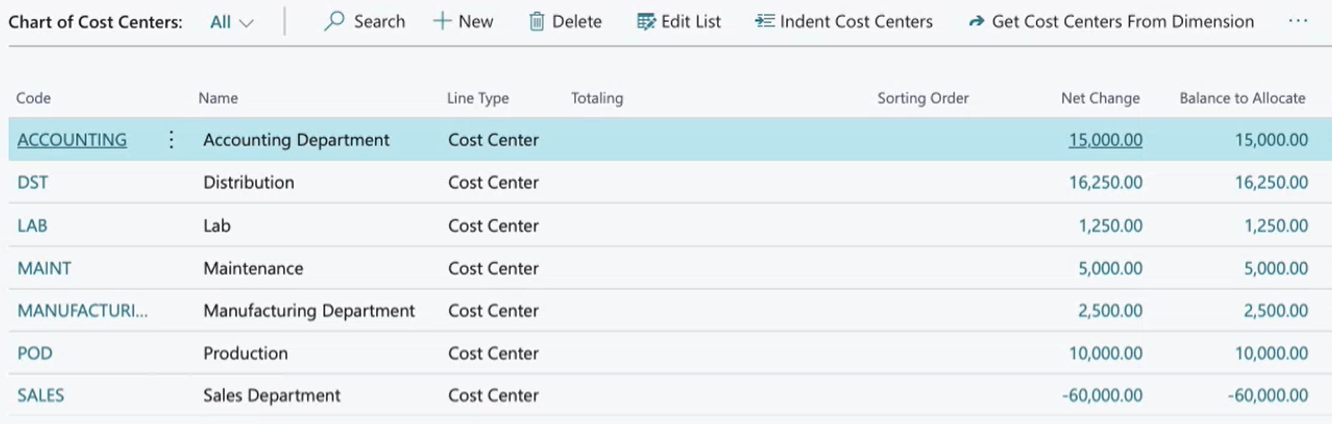Open the more options ellipsis in toolbar

[x=1297, y=21]
